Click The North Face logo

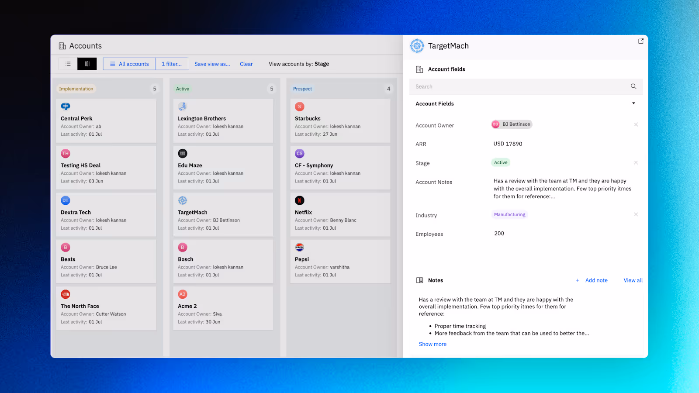click(x=66, y=294)
